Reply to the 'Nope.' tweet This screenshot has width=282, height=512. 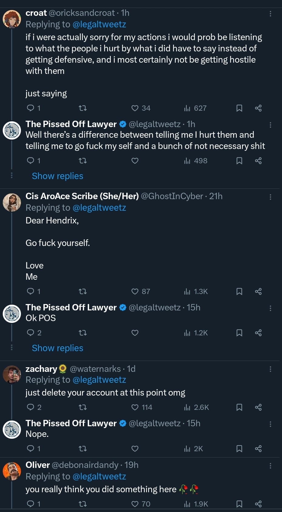[x=33, y=449]
